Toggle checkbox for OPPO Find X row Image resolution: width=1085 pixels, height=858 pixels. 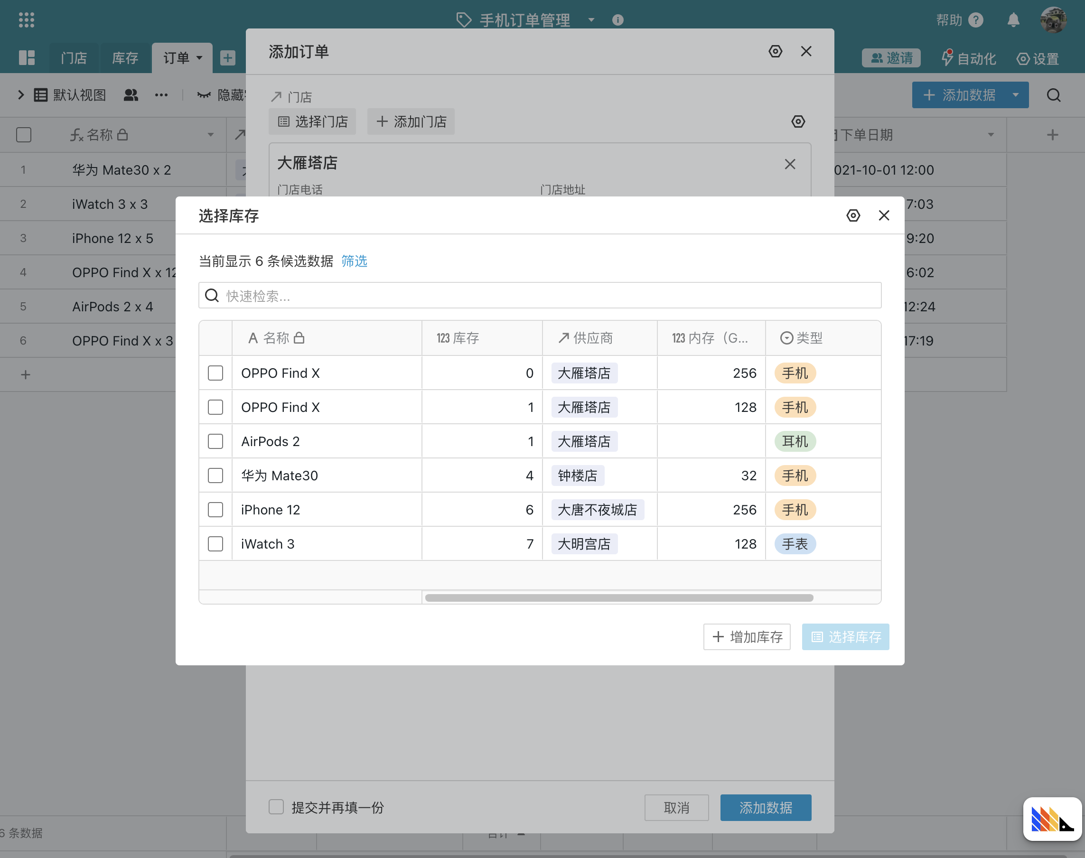pyautogui.click(x=216, y=373)
